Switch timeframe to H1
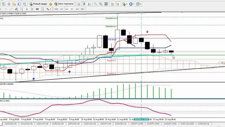This screenshot has width=225, height=127. click(62, 9)
